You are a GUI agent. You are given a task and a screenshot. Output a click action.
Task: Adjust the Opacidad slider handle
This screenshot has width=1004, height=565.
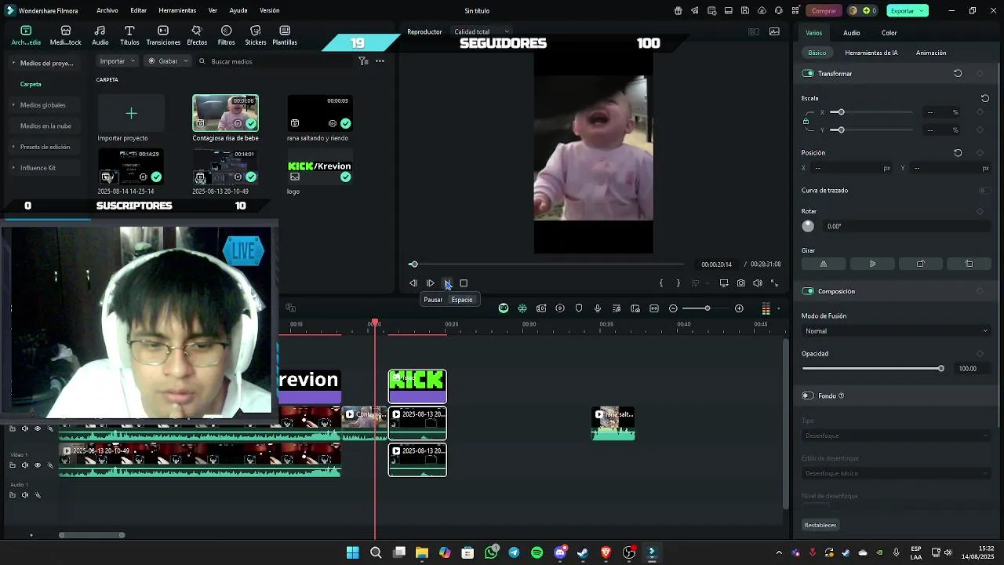point(941,368)
